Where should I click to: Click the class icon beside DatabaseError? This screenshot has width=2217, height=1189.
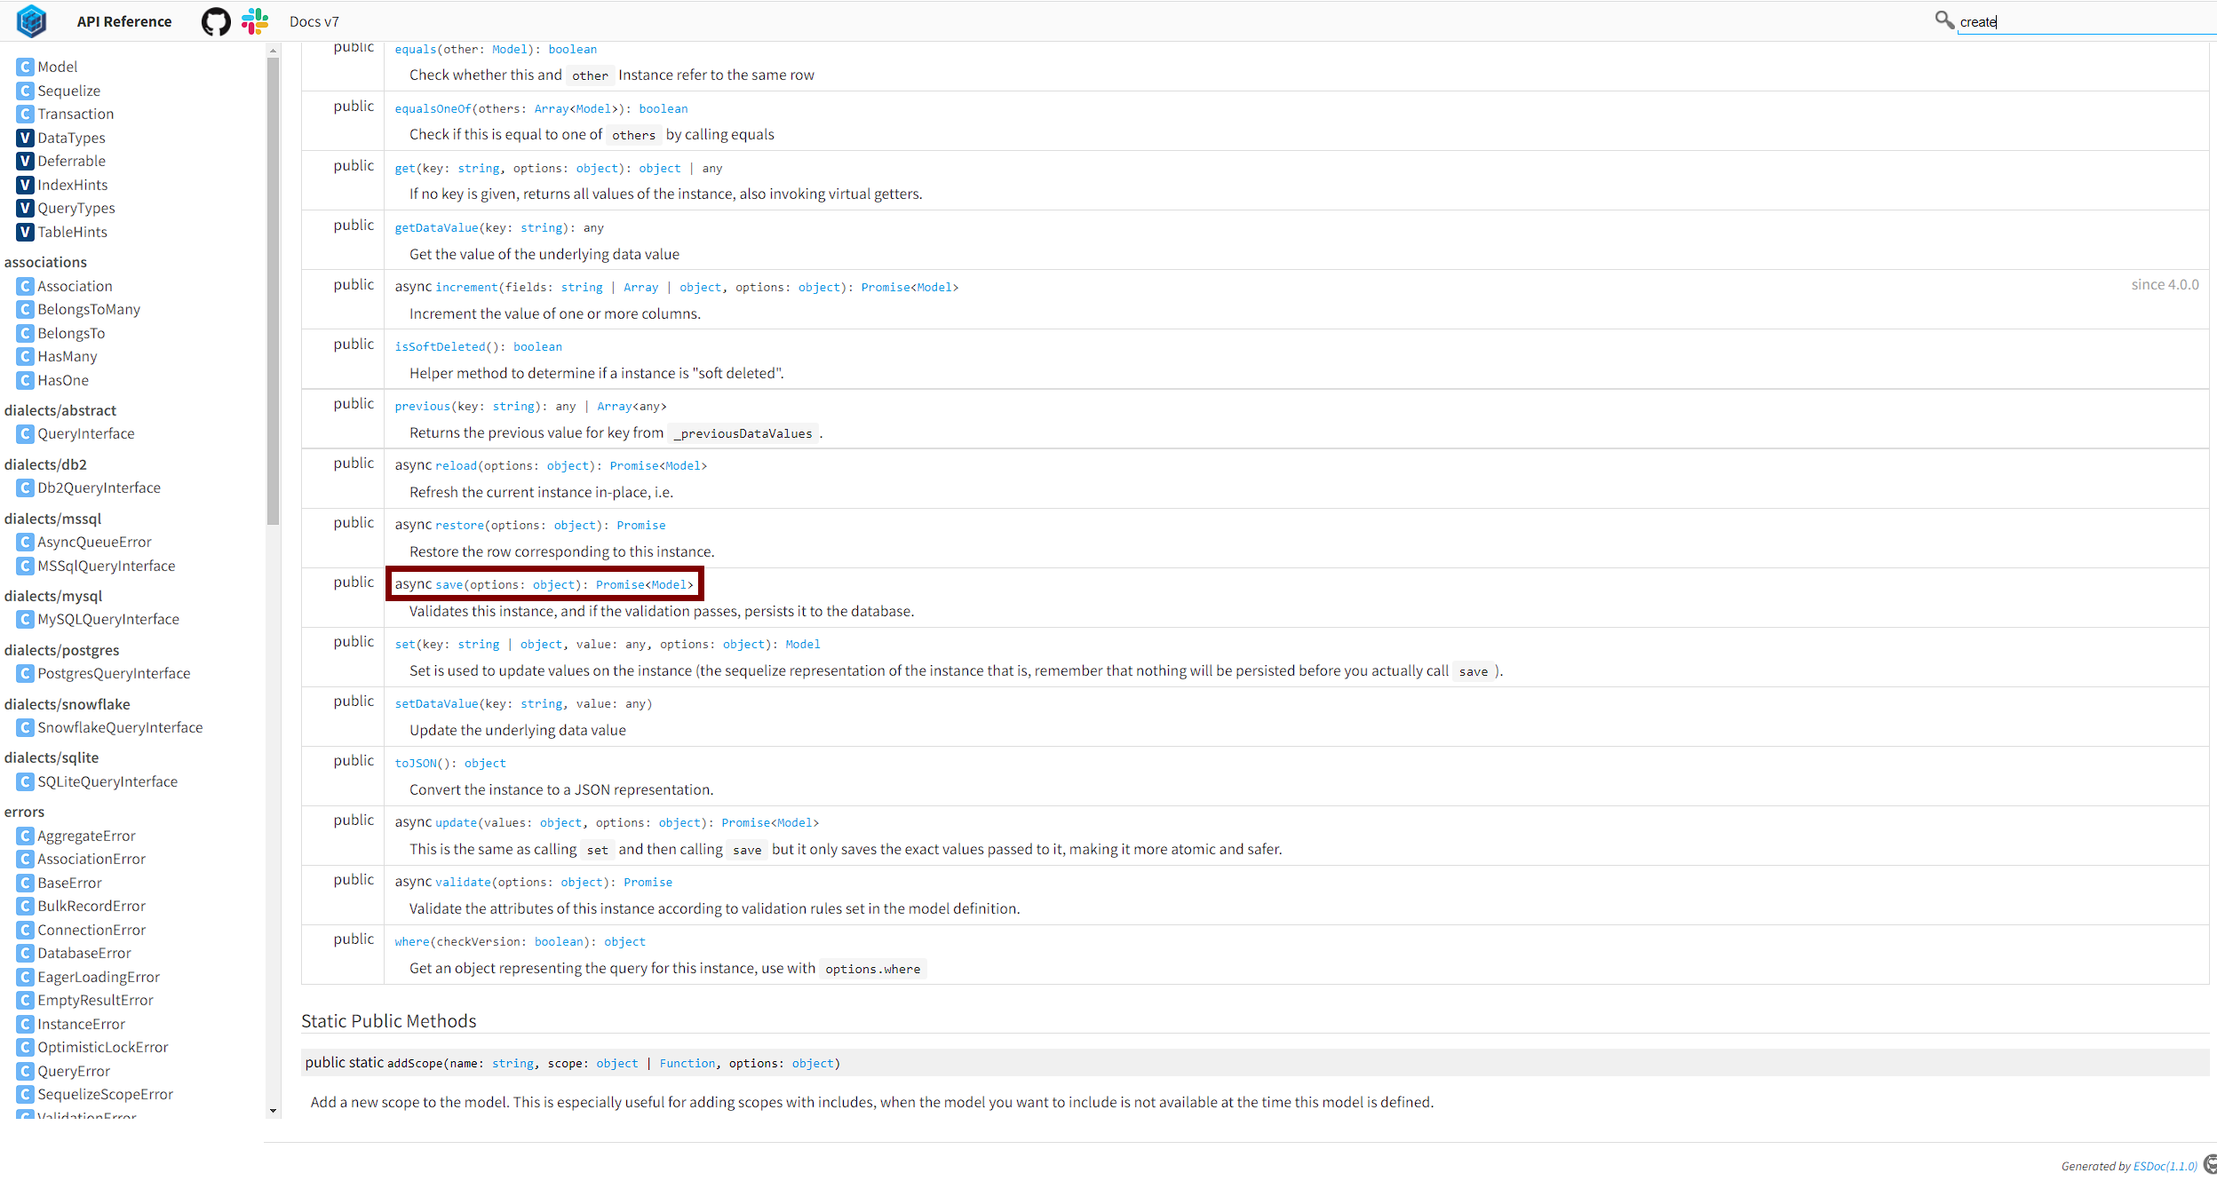[26, 953]
